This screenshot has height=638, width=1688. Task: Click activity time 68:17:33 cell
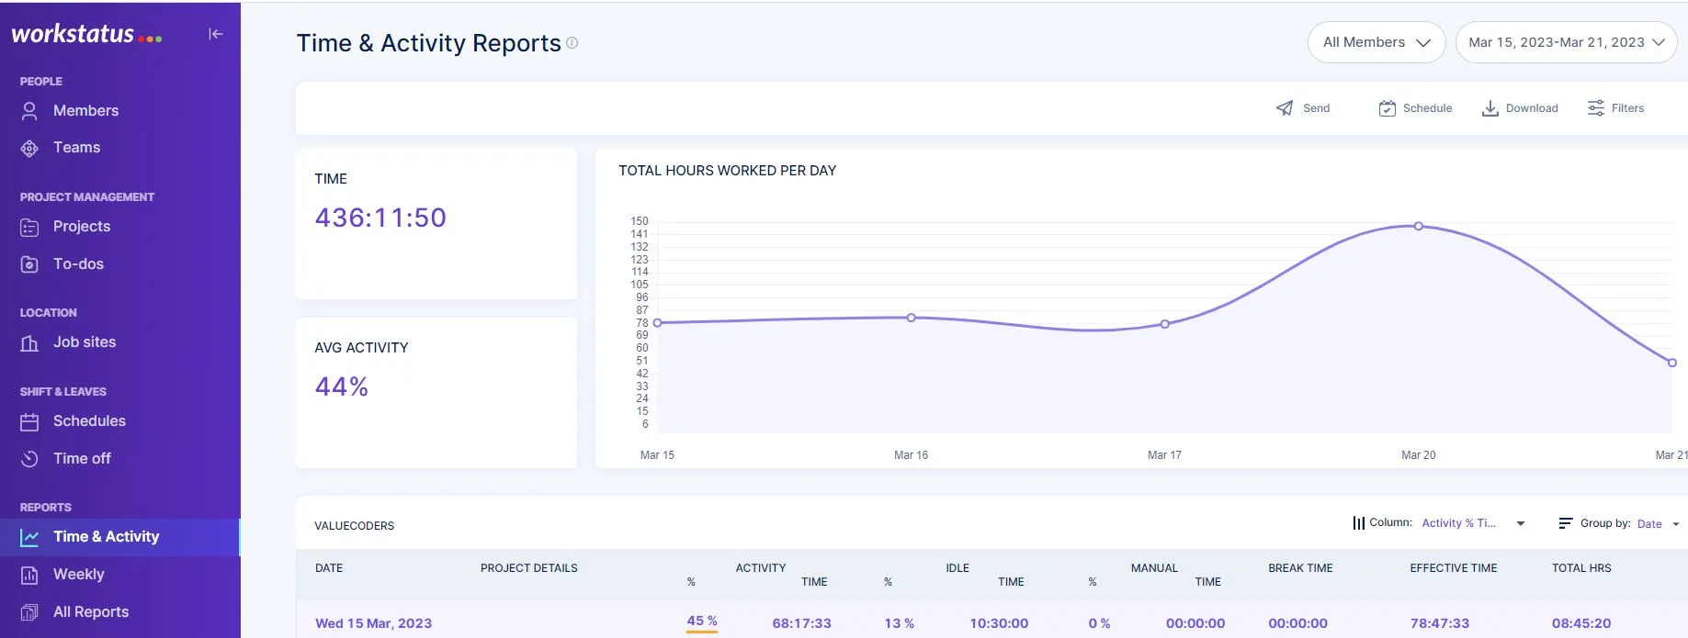tap(801, 623)
